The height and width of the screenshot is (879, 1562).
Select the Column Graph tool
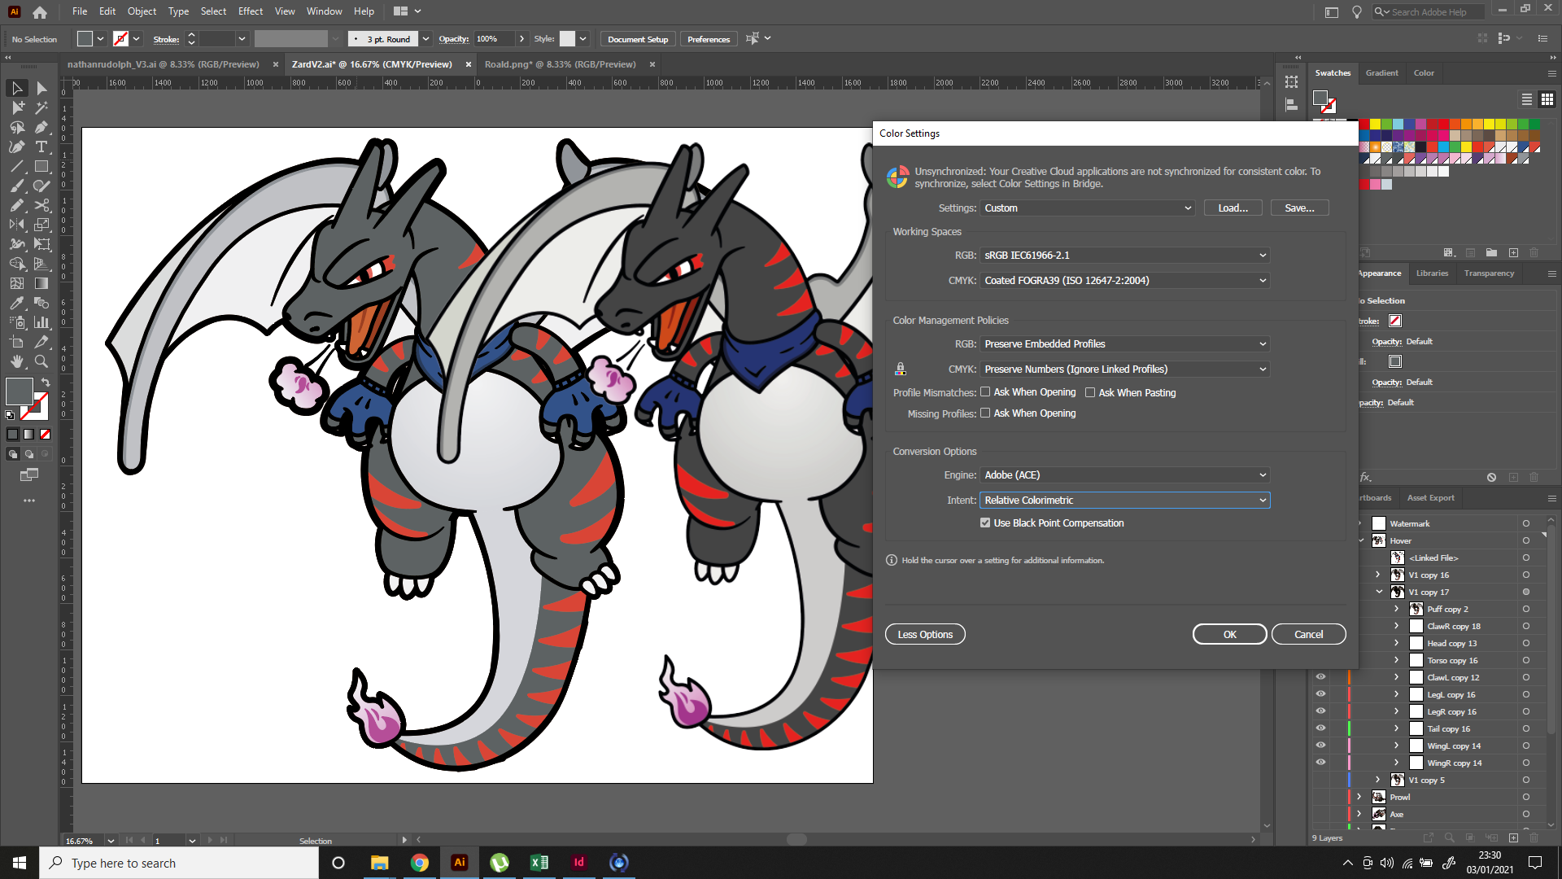tap(41, 322)
